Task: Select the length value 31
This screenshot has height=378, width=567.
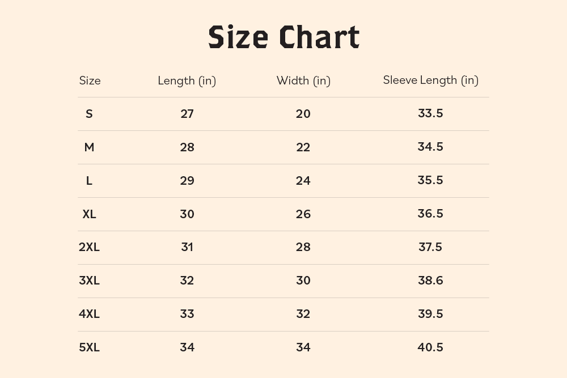Action: coord(187,247)
